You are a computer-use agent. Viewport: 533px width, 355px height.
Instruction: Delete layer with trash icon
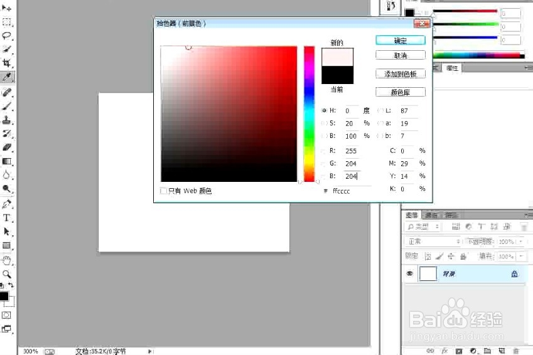[x=516, y=351]
